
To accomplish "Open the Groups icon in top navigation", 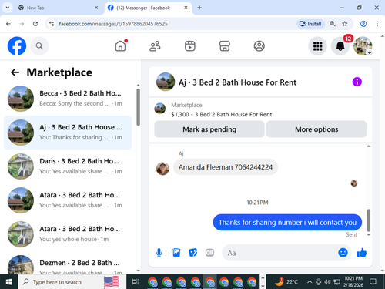I will coord(259,46).
